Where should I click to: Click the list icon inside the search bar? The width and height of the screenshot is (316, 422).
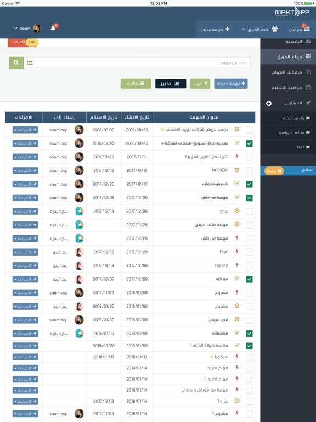tap(30, 63)
